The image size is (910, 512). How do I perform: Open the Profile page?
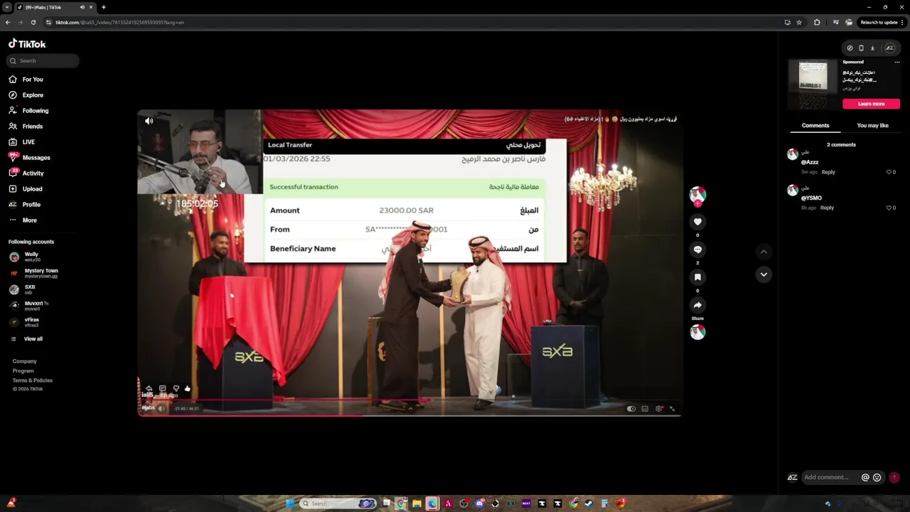tap(25, 205)
